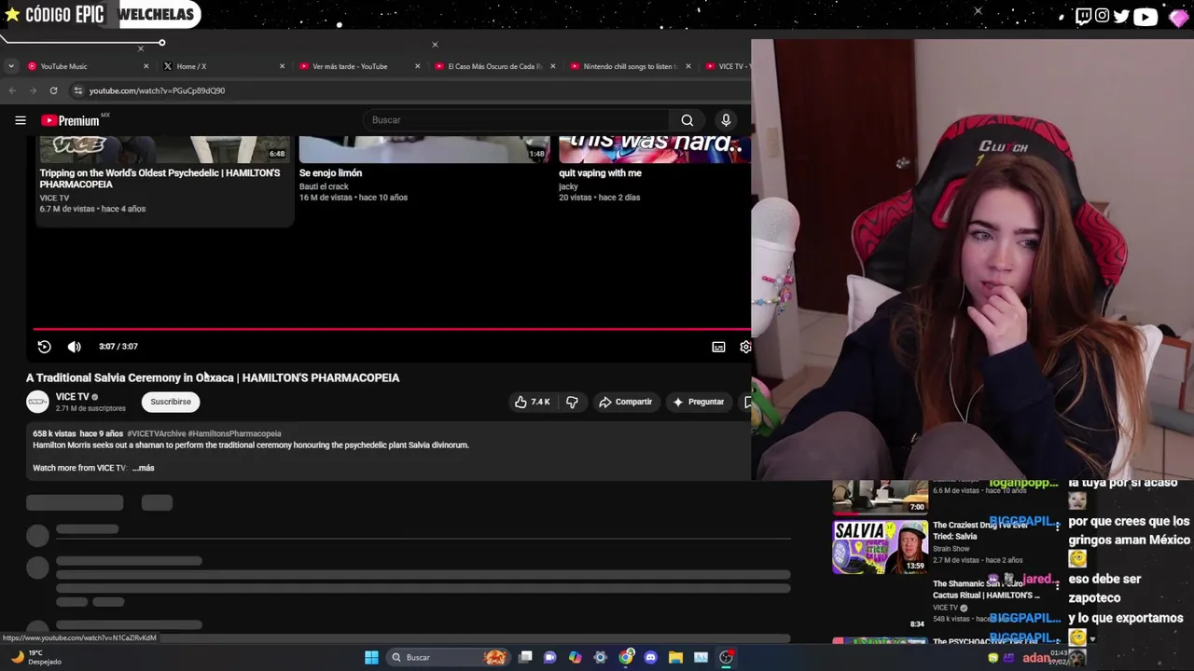Close the YouTube Music tab
Image resolution: width=1194 pixels, height=671 pixels.
click(x=146, y=66)
